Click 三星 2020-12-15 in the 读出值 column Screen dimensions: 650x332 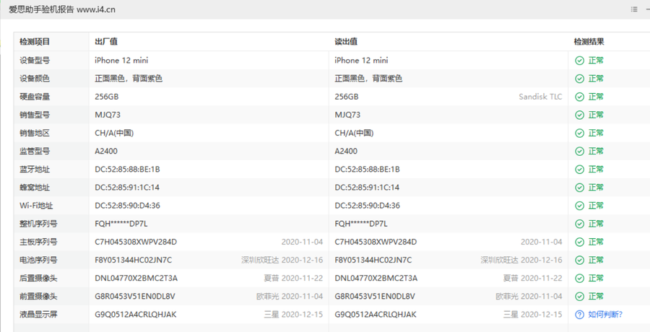click(x=533, y=315)
